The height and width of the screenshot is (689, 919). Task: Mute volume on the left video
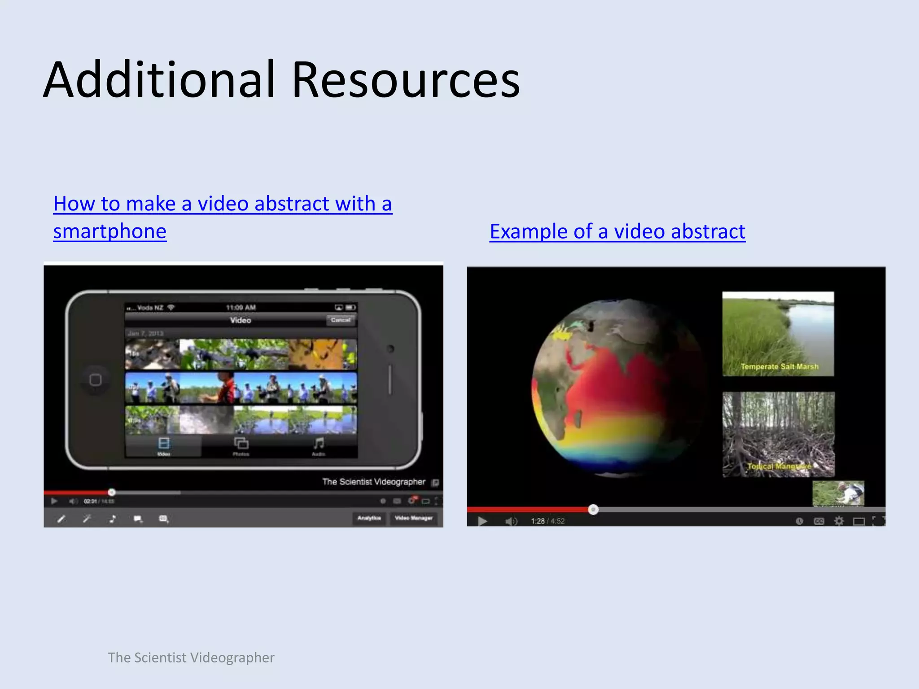click(73, 501)
